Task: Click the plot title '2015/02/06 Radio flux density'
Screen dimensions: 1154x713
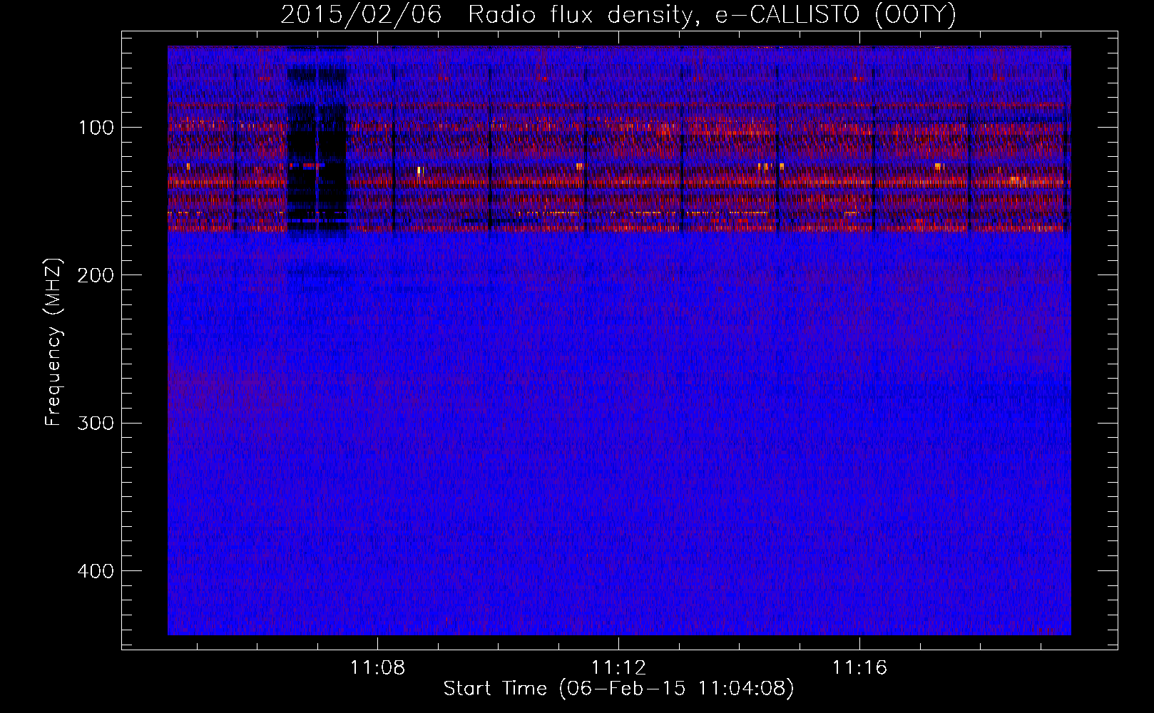Action: tap(492, 15)
